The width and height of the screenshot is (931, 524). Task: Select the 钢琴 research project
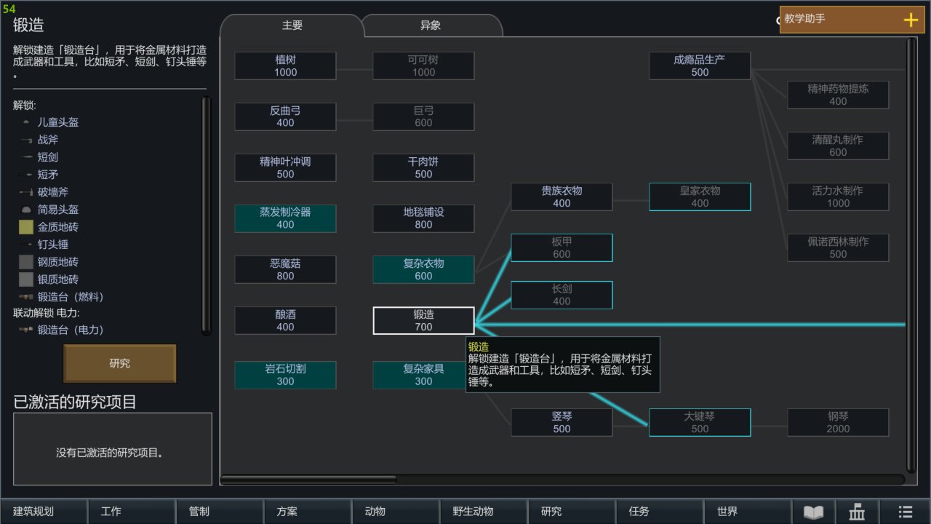[838, 422]
